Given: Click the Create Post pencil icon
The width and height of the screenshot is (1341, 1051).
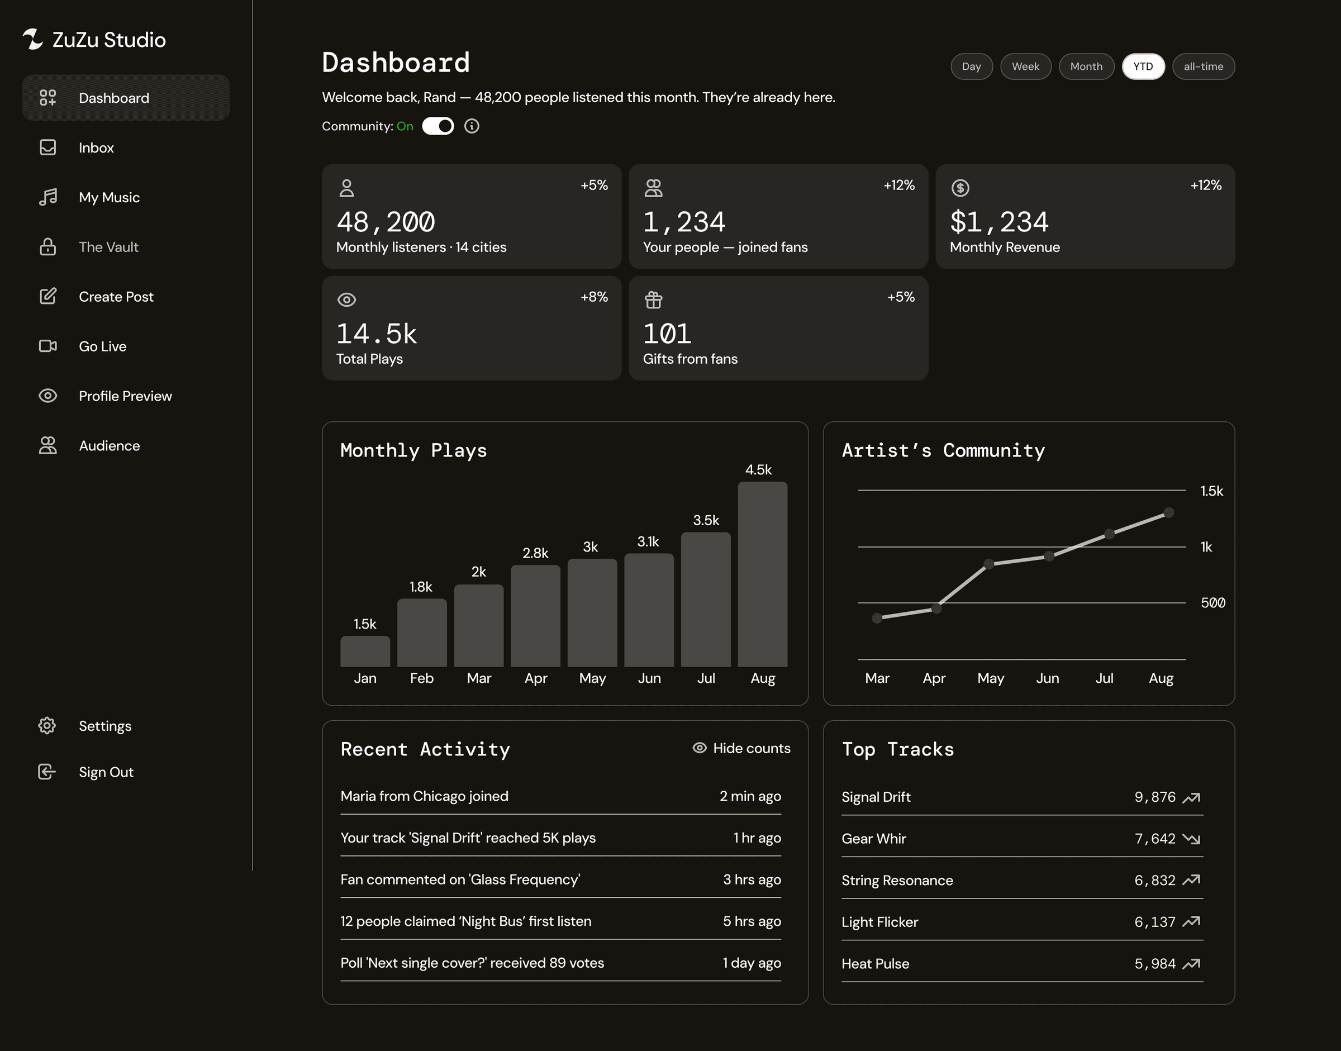Looking at the screenshot, I should click(48, 297).
